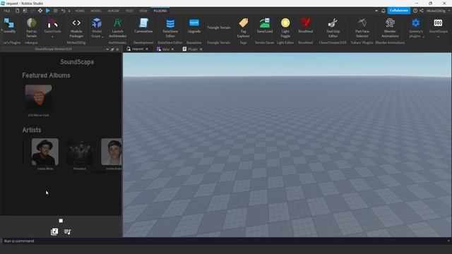Click the Artists heading
This screenshot has width=452, height=254.
click(x=32, y=130)
